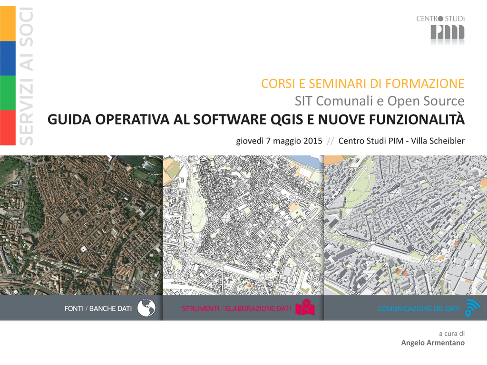Click the 'COMUNICAZIONE DEI DATI' label
This screenshot has height=365, width=487.
click(419, 308)
